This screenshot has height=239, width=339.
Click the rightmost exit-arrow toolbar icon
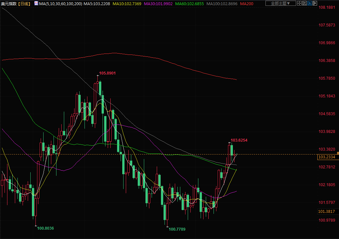point(315,4)
